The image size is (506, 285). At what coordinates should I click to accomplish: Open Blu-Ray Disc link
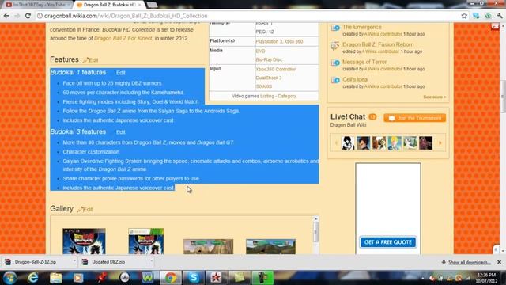click(269, 59)
